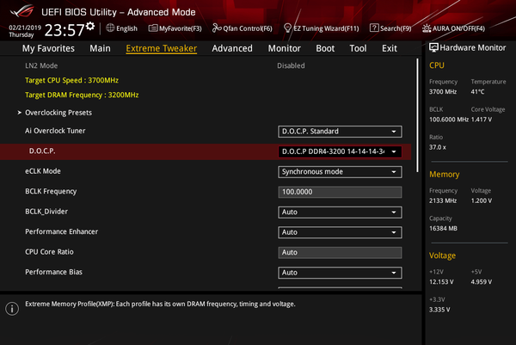Click Target DRAM Frequency : 3200MHz text
This screenshot has height=345, width=516.
(x=82, y=95)
